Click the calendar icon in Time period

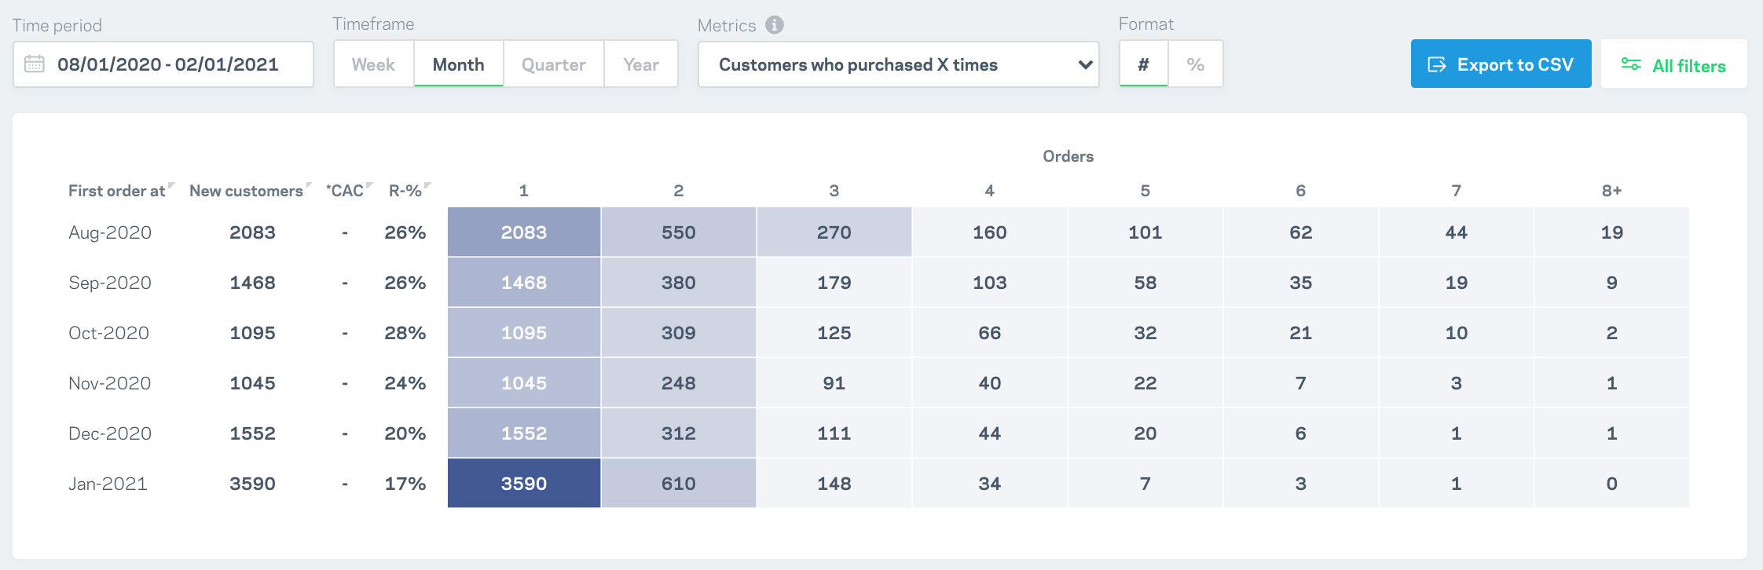tap(35, 64)
